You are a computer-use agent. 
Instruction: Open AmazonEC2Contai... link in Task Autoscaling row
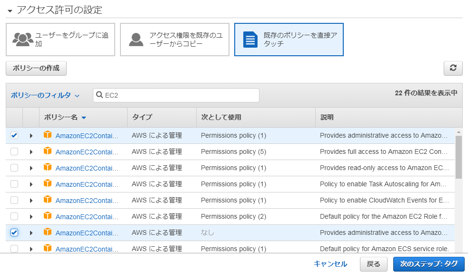[87, 184]
